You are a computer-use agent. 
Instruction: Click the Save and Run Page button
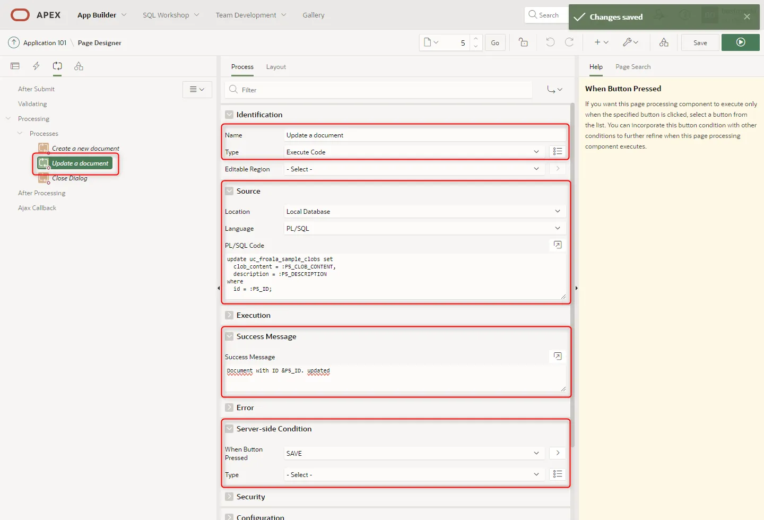(x=740, y=42)
